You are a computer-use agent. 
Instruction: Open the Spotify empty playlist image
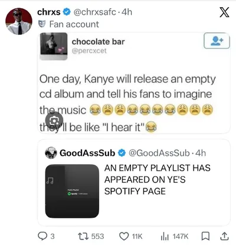72,191
